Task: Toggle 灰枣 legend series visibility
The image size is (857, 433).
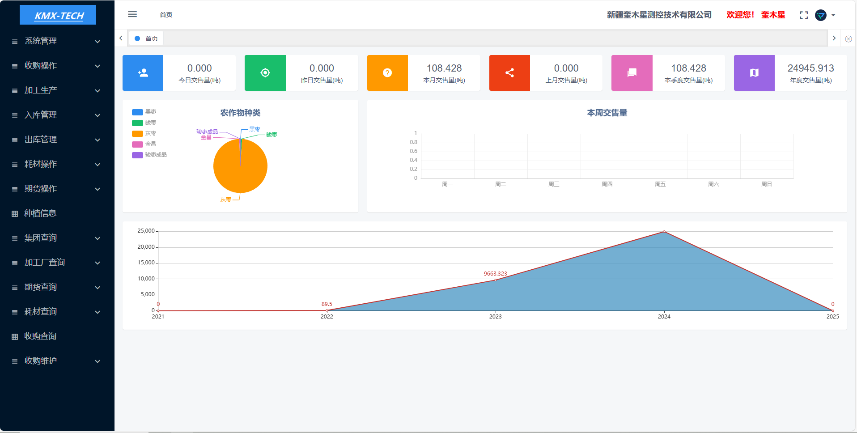Action: pos(144,133)
